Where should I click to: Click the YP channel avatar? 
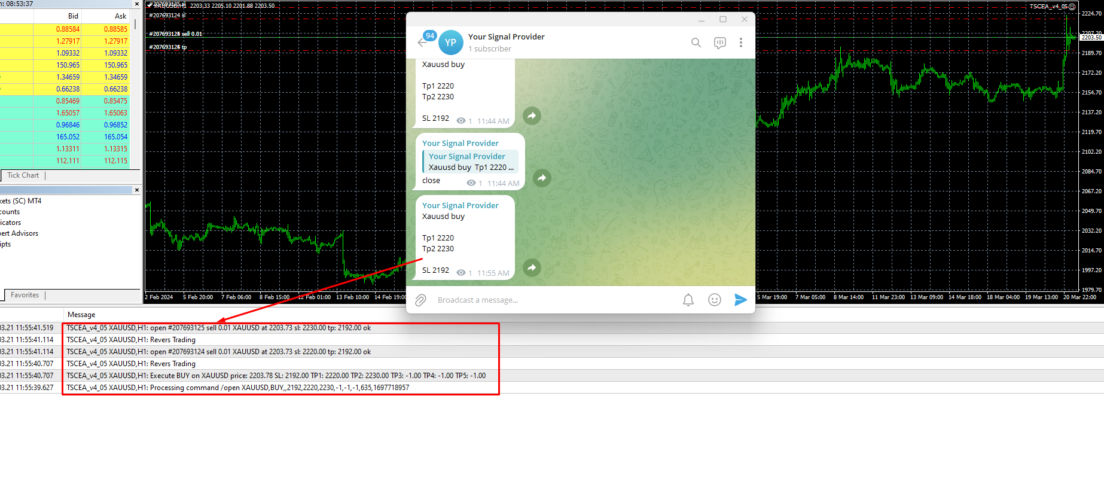click(x=450, y=42)
